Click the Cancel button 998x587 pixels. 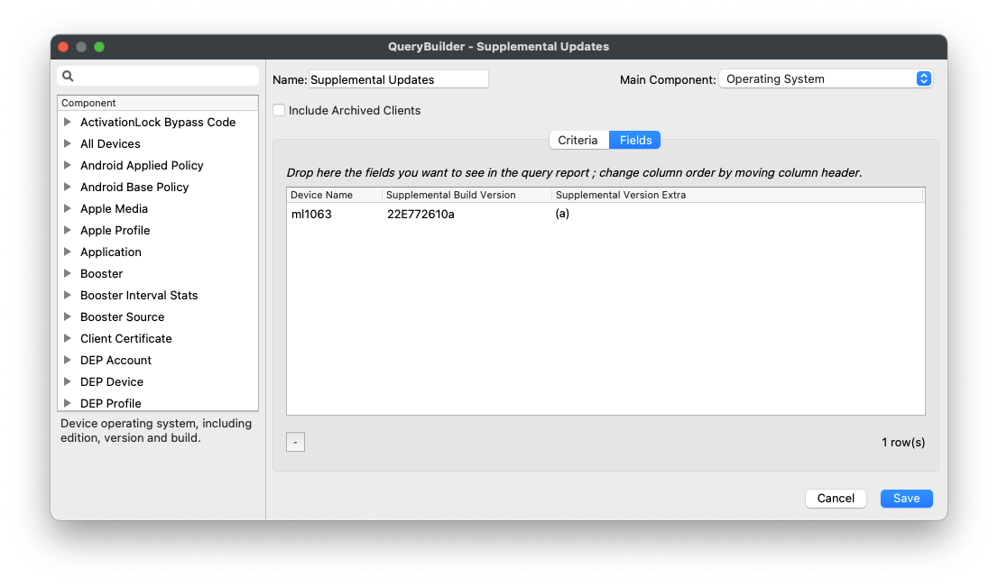(x=836, y=499)
